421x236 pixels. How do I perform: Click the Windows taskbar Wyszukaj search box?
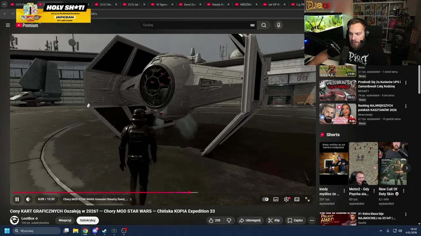click(37, 231)
